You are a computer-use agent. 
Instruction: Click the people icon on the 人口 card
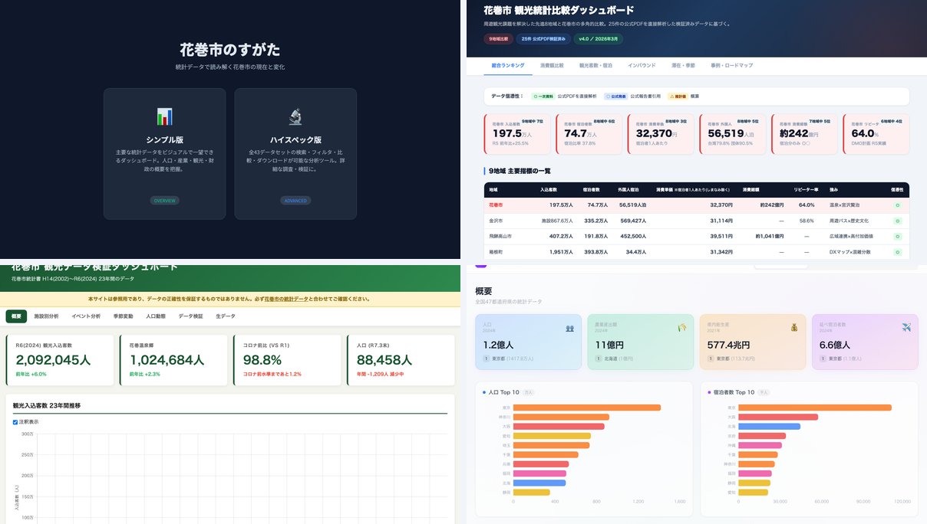569,328
